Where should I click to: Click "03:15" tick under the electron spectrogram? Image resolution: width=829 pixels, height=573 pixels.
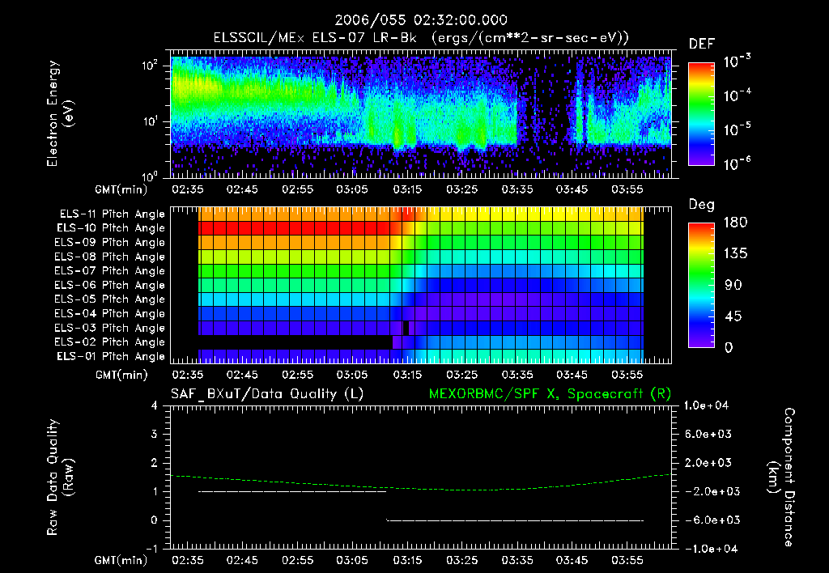click(407, 189)
